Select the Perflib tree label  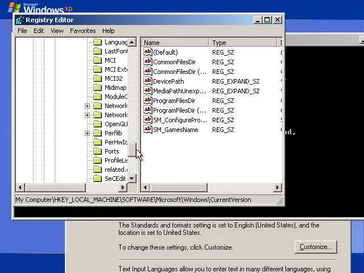[x=113, y=133]
